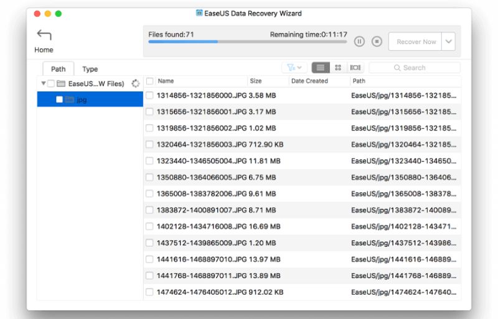The width and height of the screenshot is (498, 319).
Task: Stop the running scan
Action: pyautogui.click(x=377, y=41)
